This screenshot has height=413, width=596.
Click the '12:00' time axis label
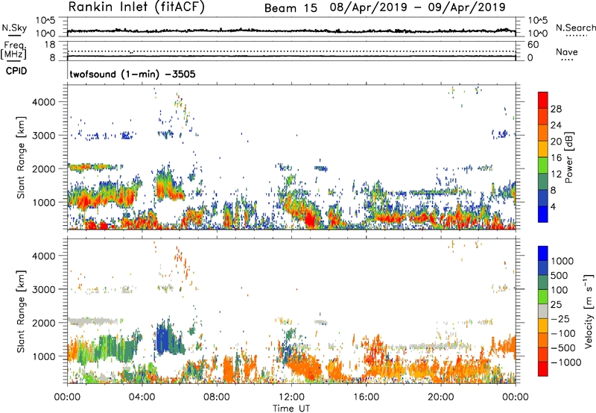(291, 397)
